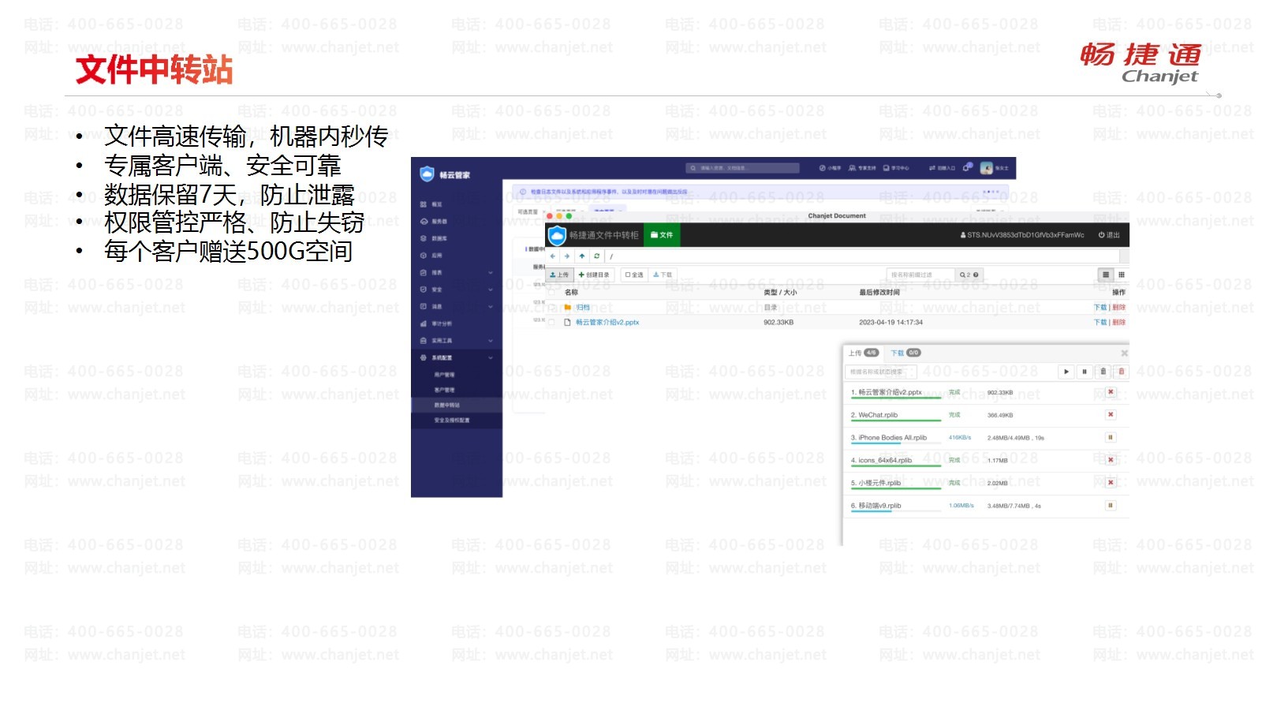Click progress bar of WeChat.rplib
This screenshot has height=710, width=1262.
point(895,421)
